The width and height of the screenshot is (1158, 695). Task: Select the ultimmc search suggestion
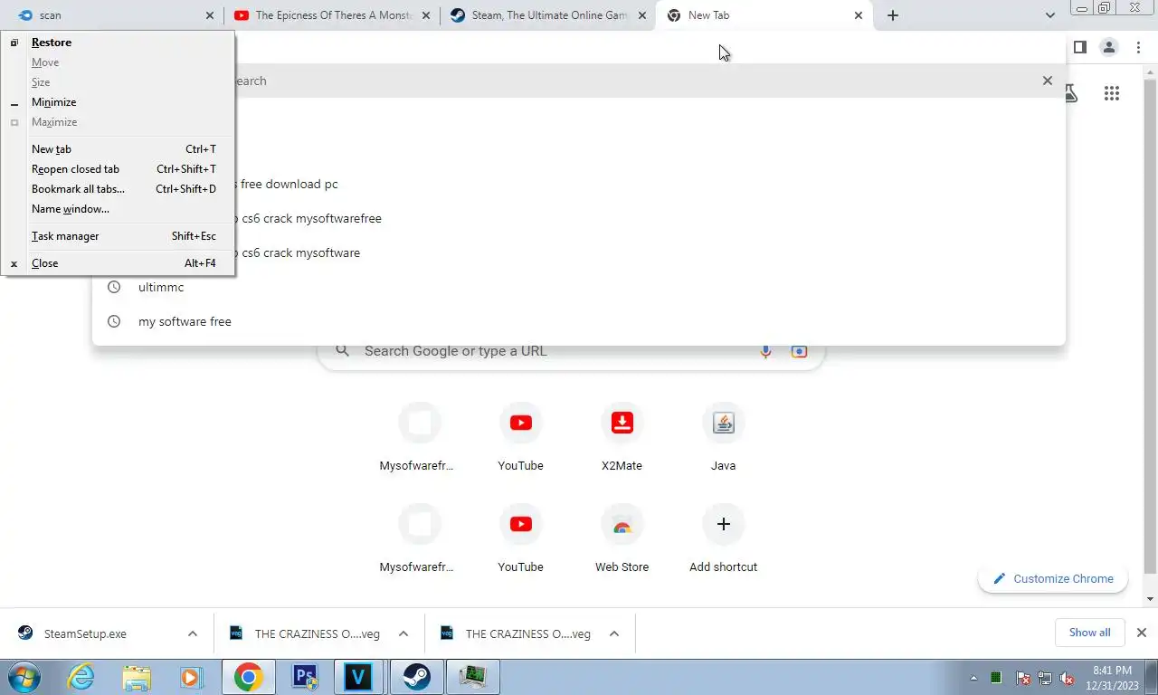(579, 287)
